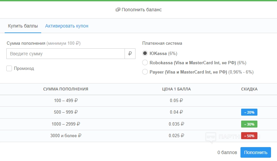The width and height of the screenshot is (277, 161).
Task: Click the 0 баллов total label
Action: pyautogui.click(x=227, y=153)
